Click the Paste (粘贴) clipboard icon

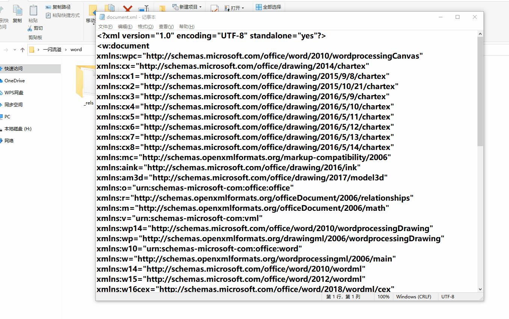tap(33, 11)
